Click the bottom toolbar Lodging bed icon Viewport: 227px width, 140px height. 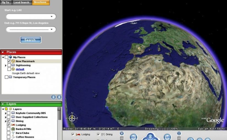[x=78, y=135]
